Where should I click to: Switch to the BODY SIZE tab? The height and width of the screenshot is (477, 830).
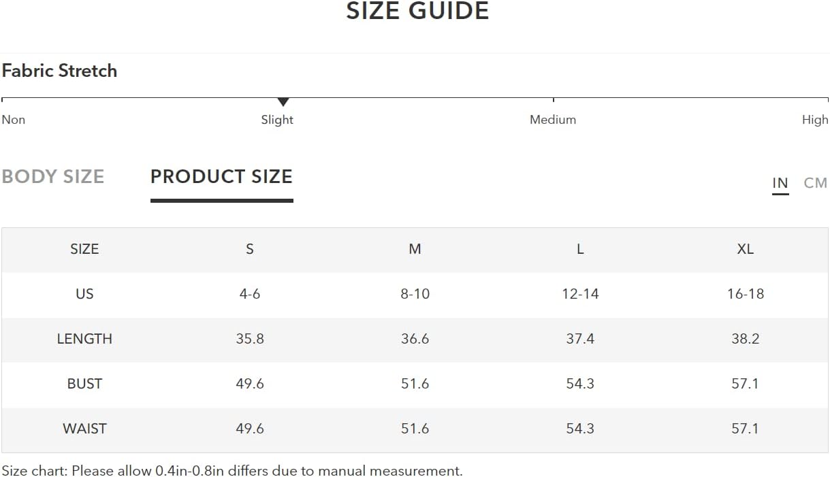[x=53, y=176]
